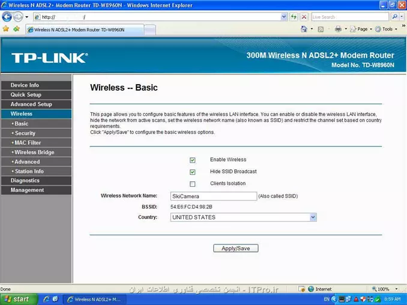Click the Apply/Save button

pos(236,249)
